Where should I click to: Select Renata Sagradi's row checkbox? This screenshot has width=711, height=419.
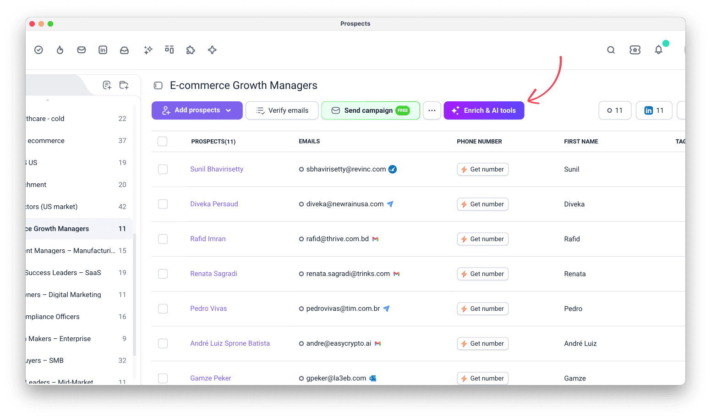click(163, 274)
